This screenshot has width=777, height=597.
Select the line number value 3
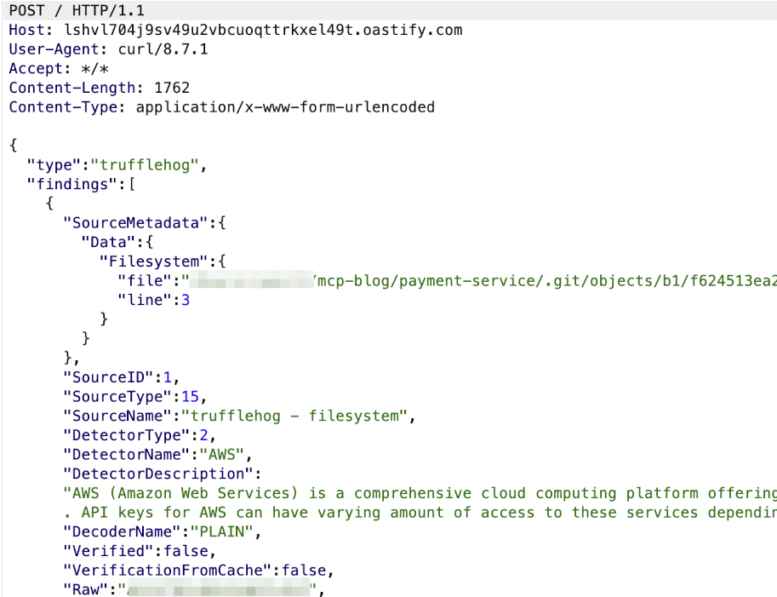coord(186,300)
